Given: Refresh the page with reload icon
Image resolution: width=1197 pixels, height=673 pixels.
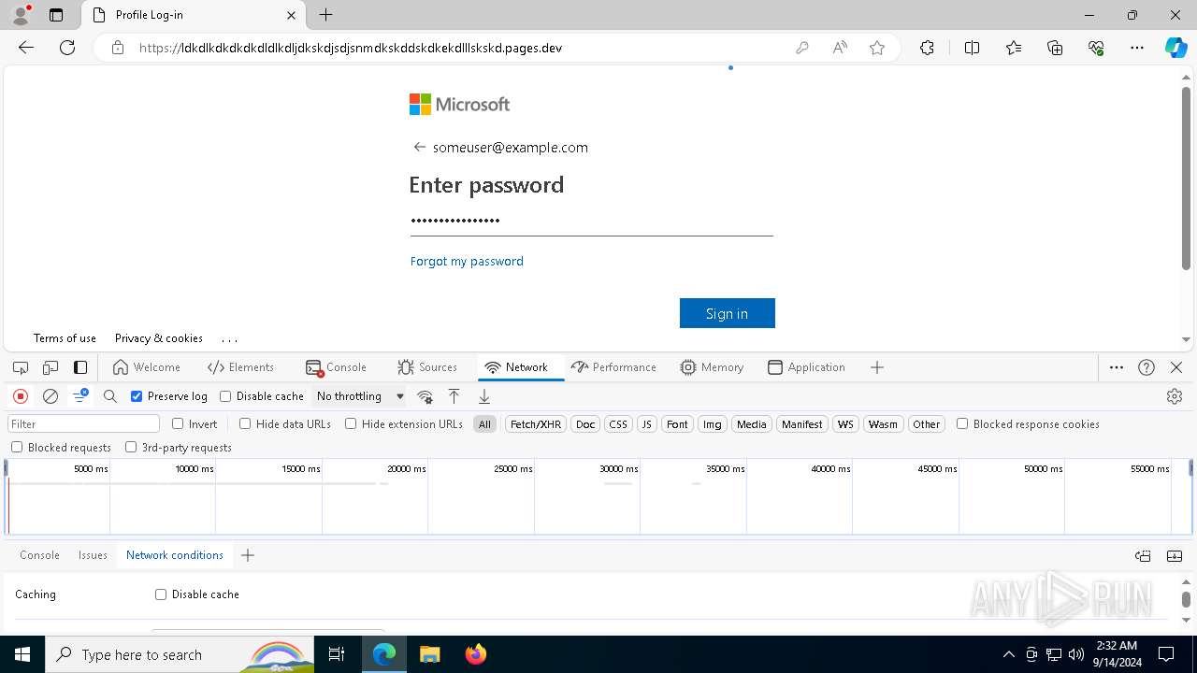Looking at the screenshot, I should click(67, 48).
